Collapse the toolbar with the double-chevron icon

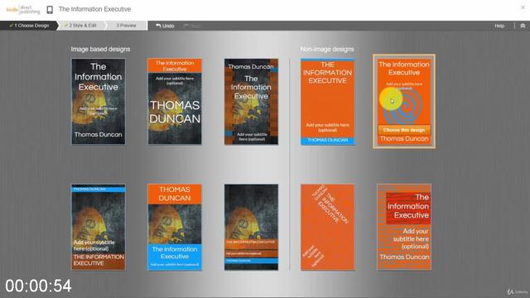click(x=523, y=26)
